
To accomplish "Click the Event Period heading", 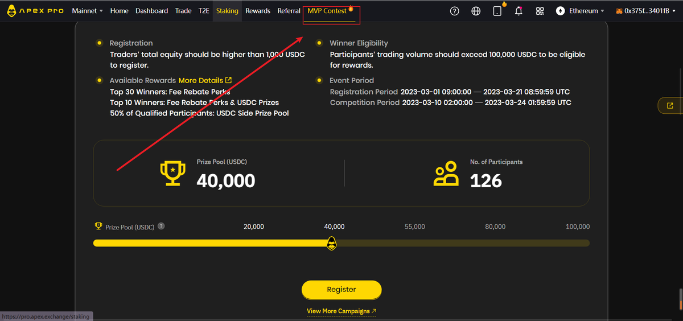I will pyautogui.click(x=352, y=80).
